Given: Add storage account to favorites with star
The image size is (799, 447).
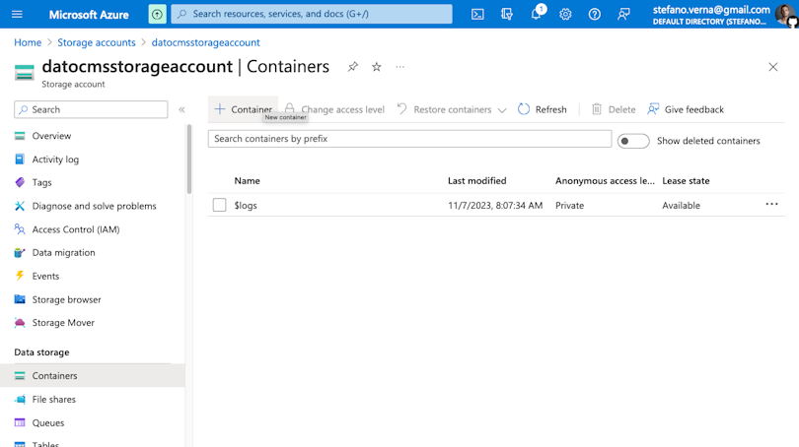Looking at the screenshot, I should pos(377,67).
